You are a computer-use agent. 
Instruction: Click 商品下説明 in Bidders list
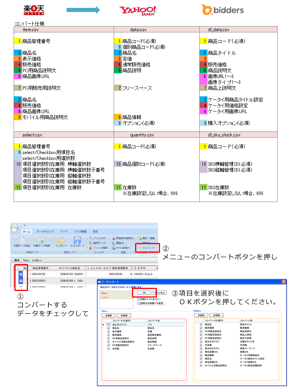point(246,338)
